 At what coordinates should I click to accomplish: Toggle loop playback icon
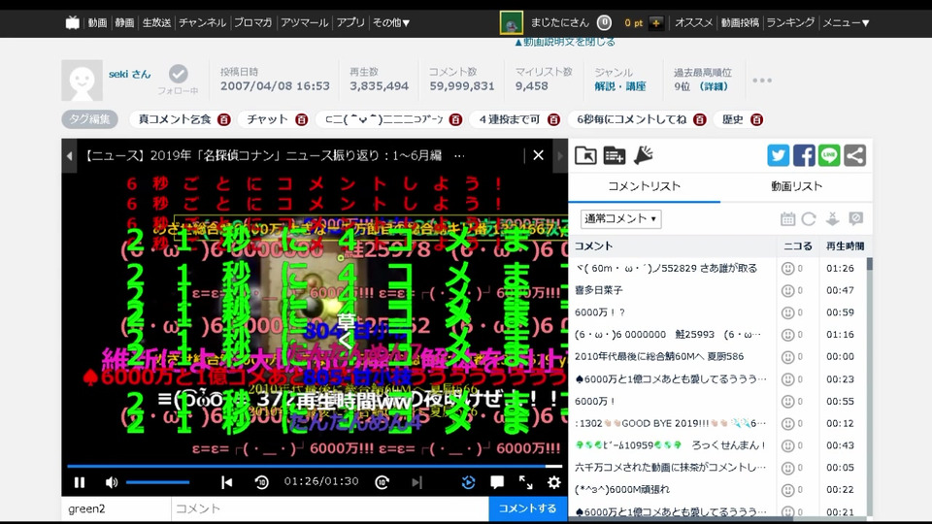click(468, 482)
